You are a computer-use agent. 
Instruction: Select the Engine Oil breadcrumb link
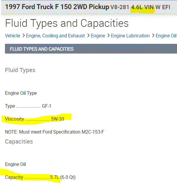[166, 36]
